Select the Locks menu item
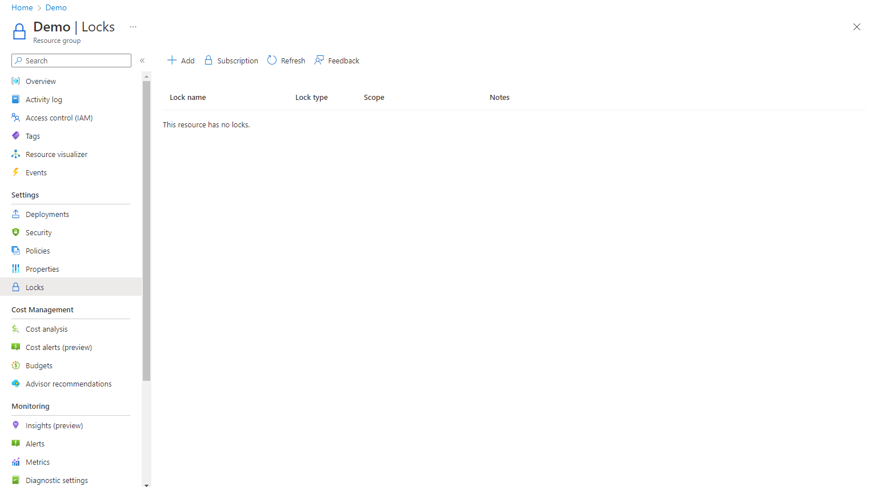 pos(71,287)
